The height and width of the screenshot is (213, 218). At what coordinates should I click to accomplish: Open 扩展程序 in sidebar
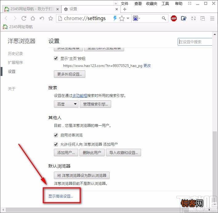click(15, 62)
